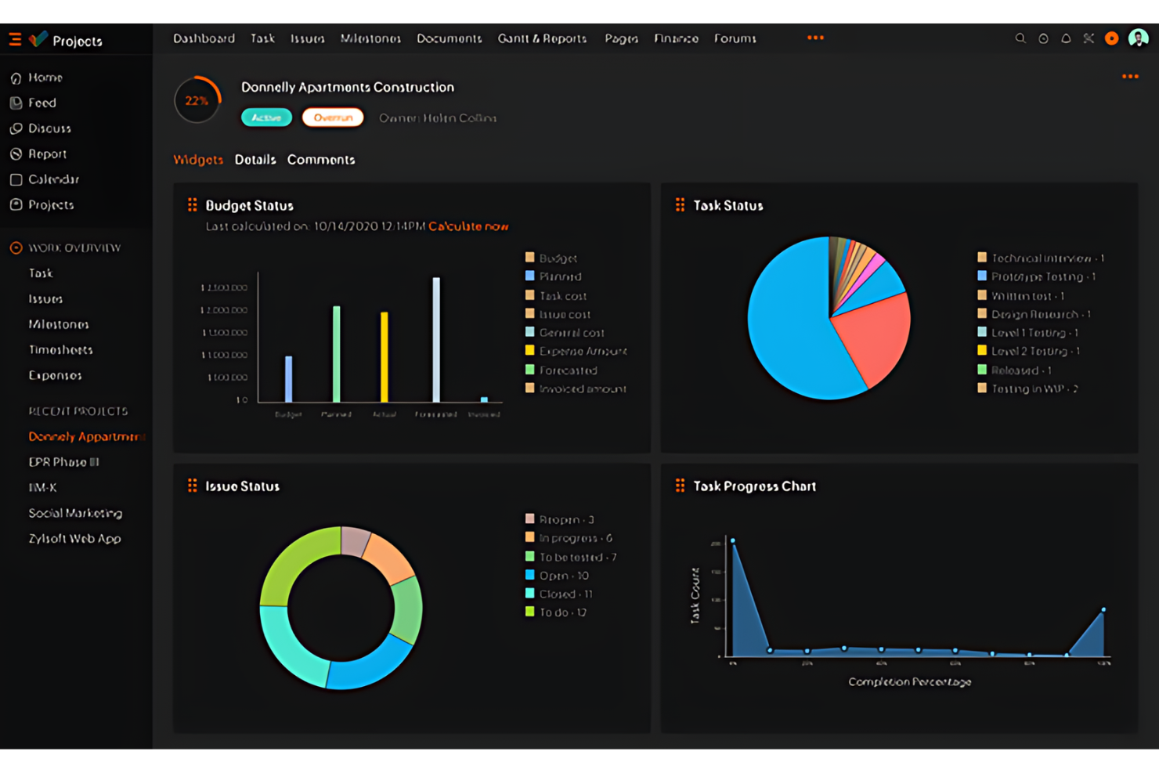Click the tools settings icon in top bar
Screen dimensions: 1159x773
[x=1089, y=38]
